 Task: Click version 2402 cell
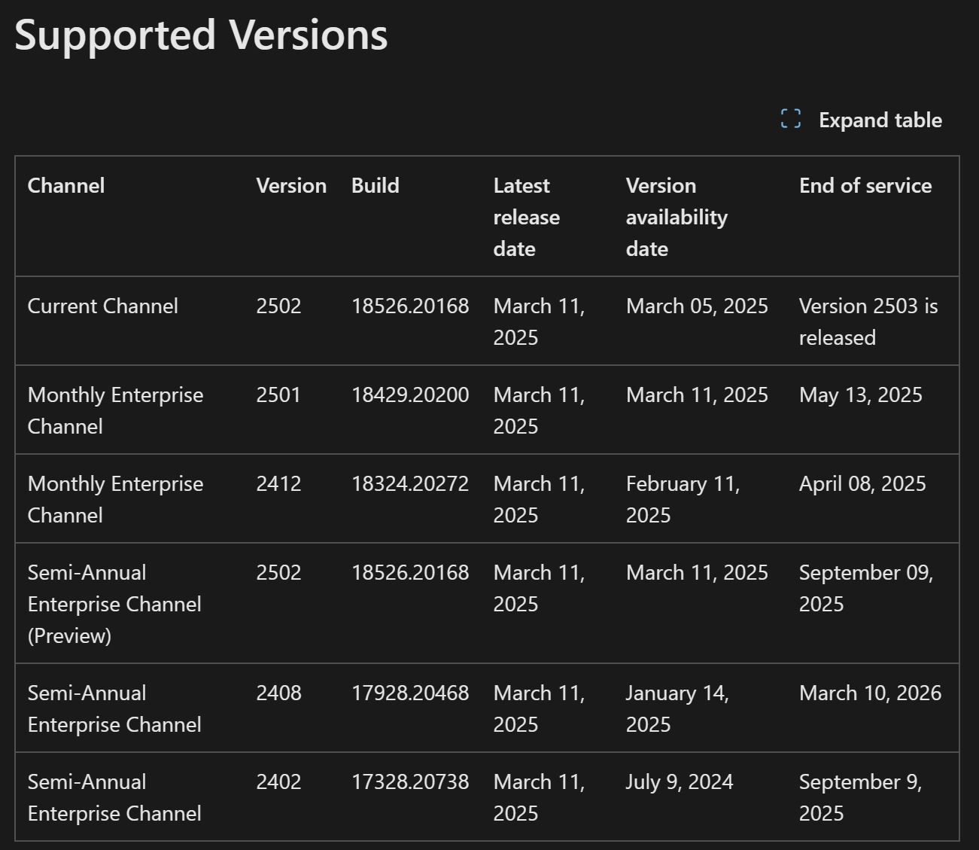tap(278, 782)
